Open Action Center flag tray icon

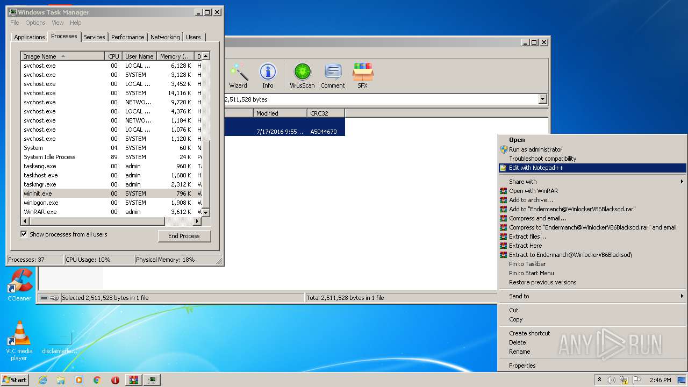click(637, 380)
